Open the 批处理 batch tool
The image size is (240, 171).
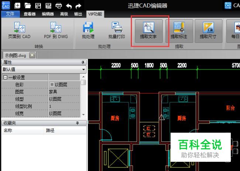[x=88, y=30]
